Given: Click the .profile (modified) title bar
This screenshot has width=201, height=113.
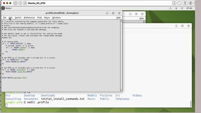Looking at the screenshot, I should coord(62,13).
